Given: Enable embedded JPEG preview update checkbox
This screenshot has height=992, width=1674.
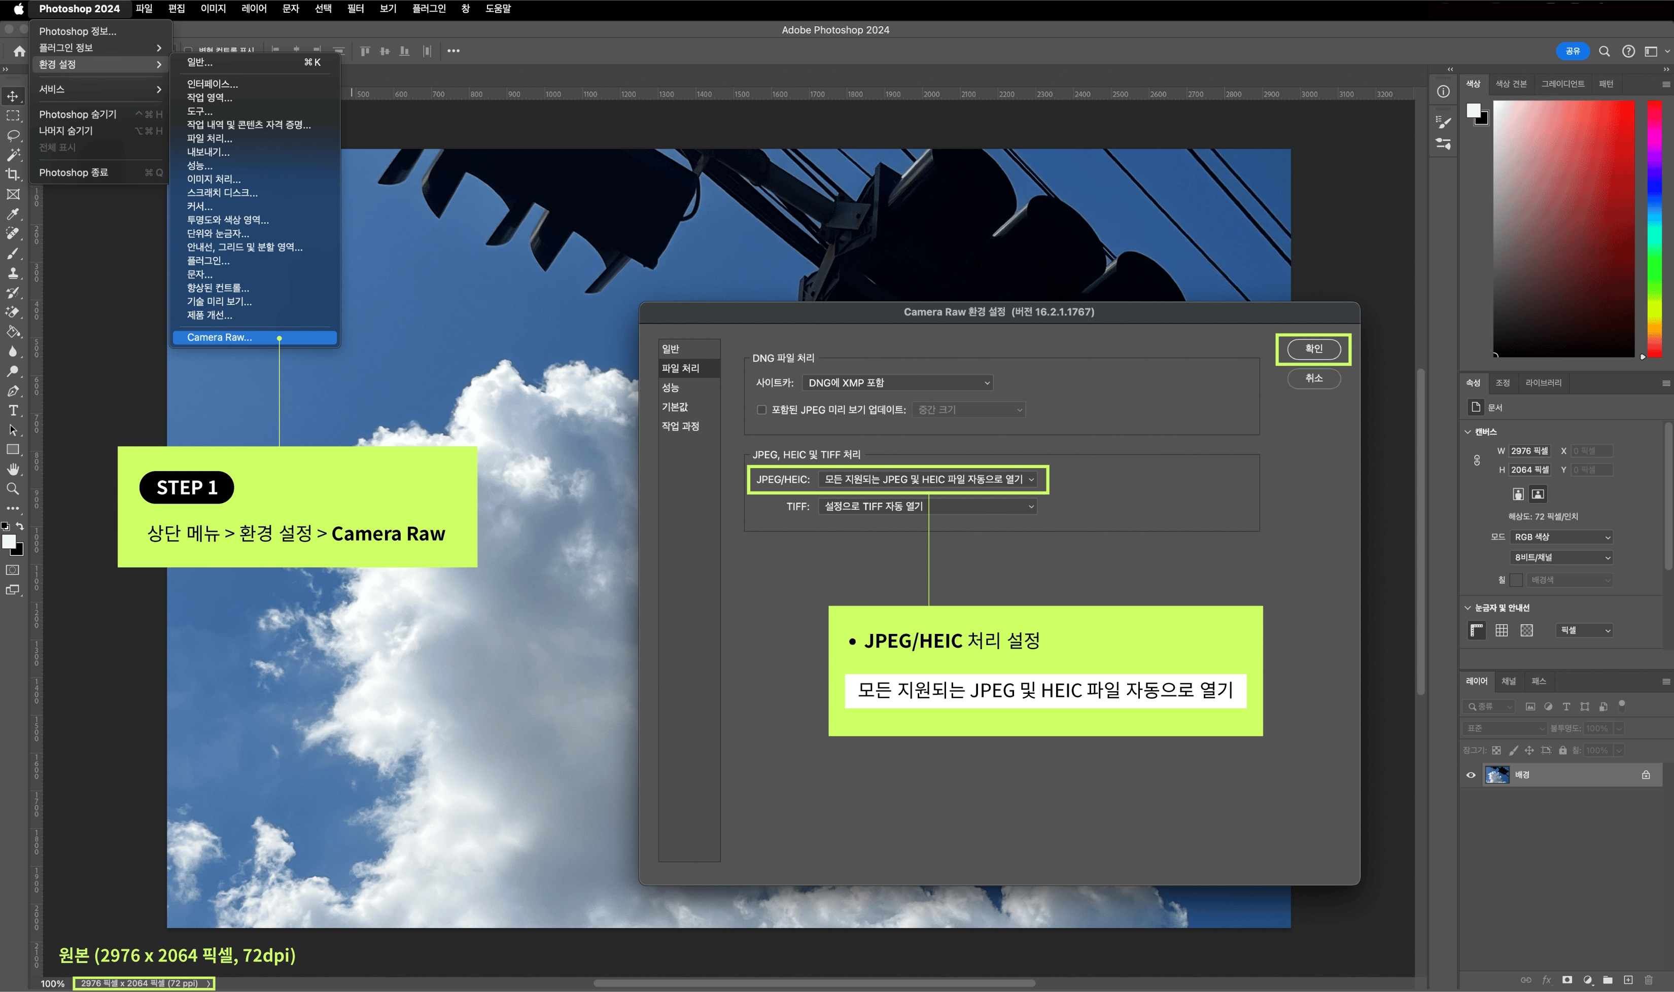Looking at the screenshot, I should (761, 410).
